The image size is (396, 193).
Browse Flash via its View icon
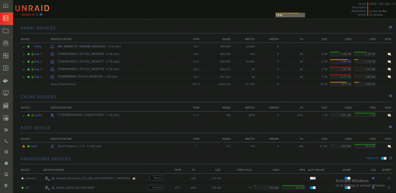[x=389, y=146]
